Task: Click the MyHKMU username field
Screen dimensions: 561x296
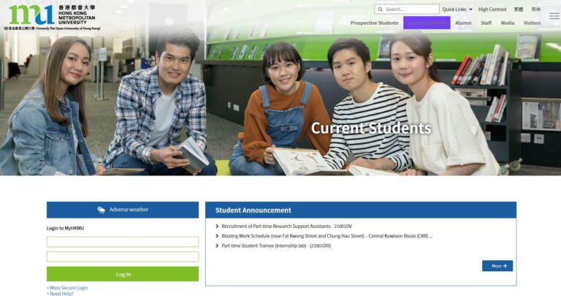Action: click(123, 242)
